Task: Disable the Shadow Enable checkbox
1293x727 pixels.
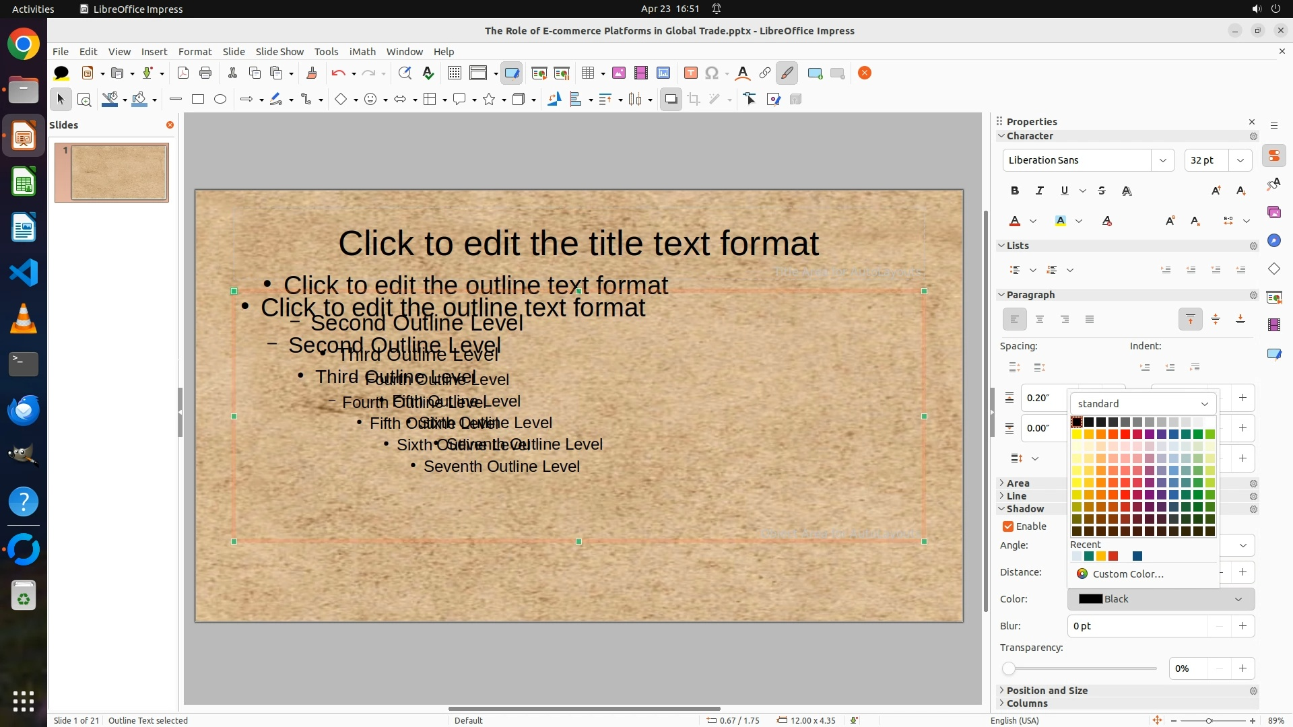Action: [x=1008, y=526]
